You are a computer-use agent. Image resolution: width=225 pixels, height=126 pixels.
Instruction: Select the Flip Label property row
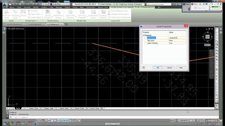(x=165, y=41)
